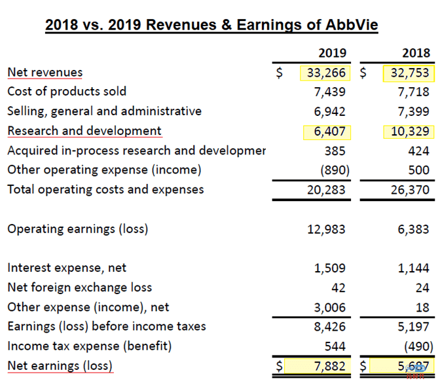Click 'Net foreign exchange loss' label
440x387 pixels.
point(80,287)
